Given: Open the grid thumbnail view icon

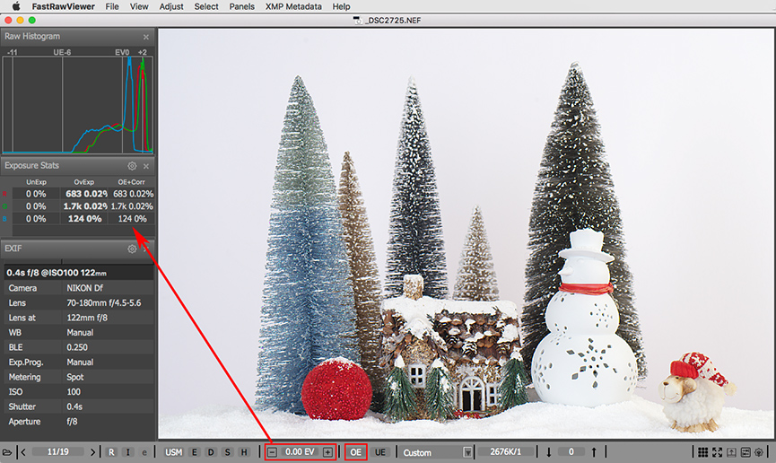Looking at the screenshot, I should [x=702, y=452].
